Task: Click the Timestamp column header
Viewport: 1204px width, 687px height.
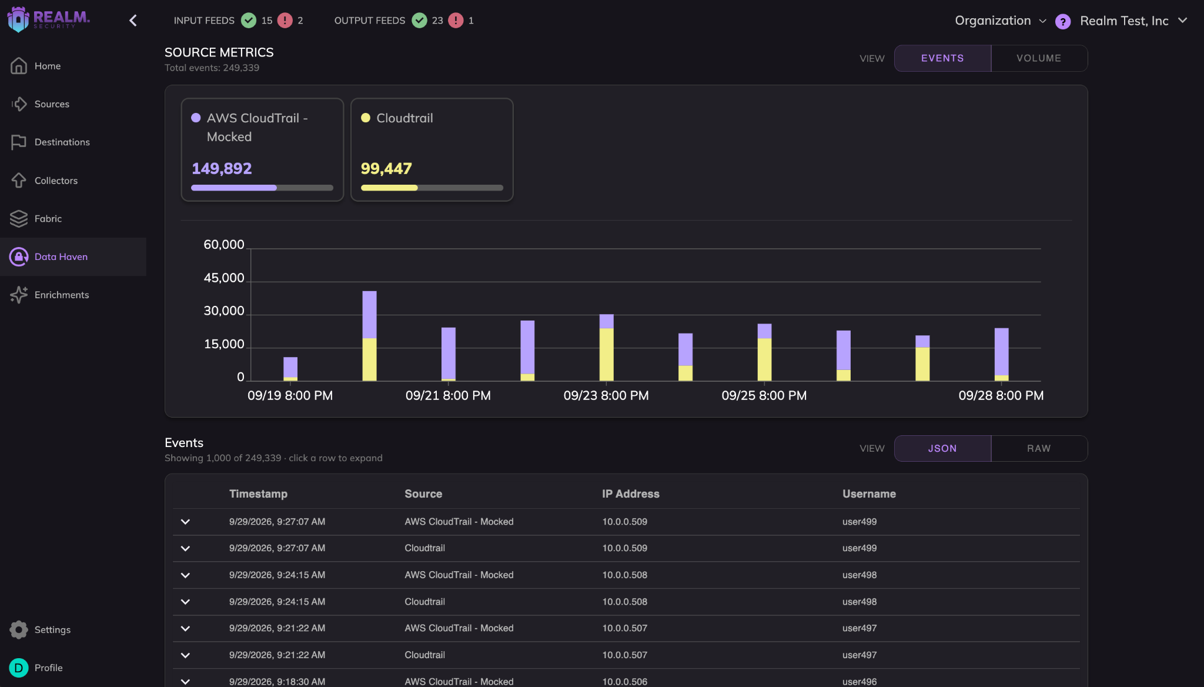Action: [258, 494]
